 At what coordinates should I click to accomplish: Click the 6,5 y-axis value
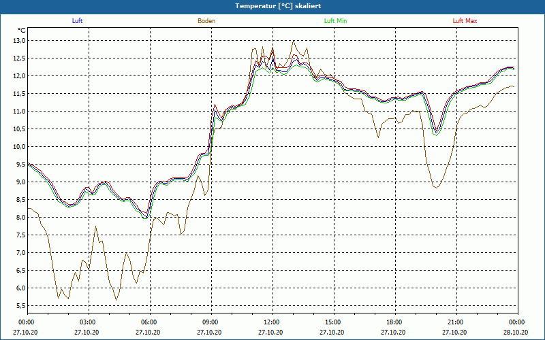[21, 271]
